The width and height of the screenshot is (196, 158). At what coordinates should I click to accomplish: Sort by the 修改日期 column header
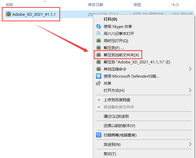tap(96, 5)
